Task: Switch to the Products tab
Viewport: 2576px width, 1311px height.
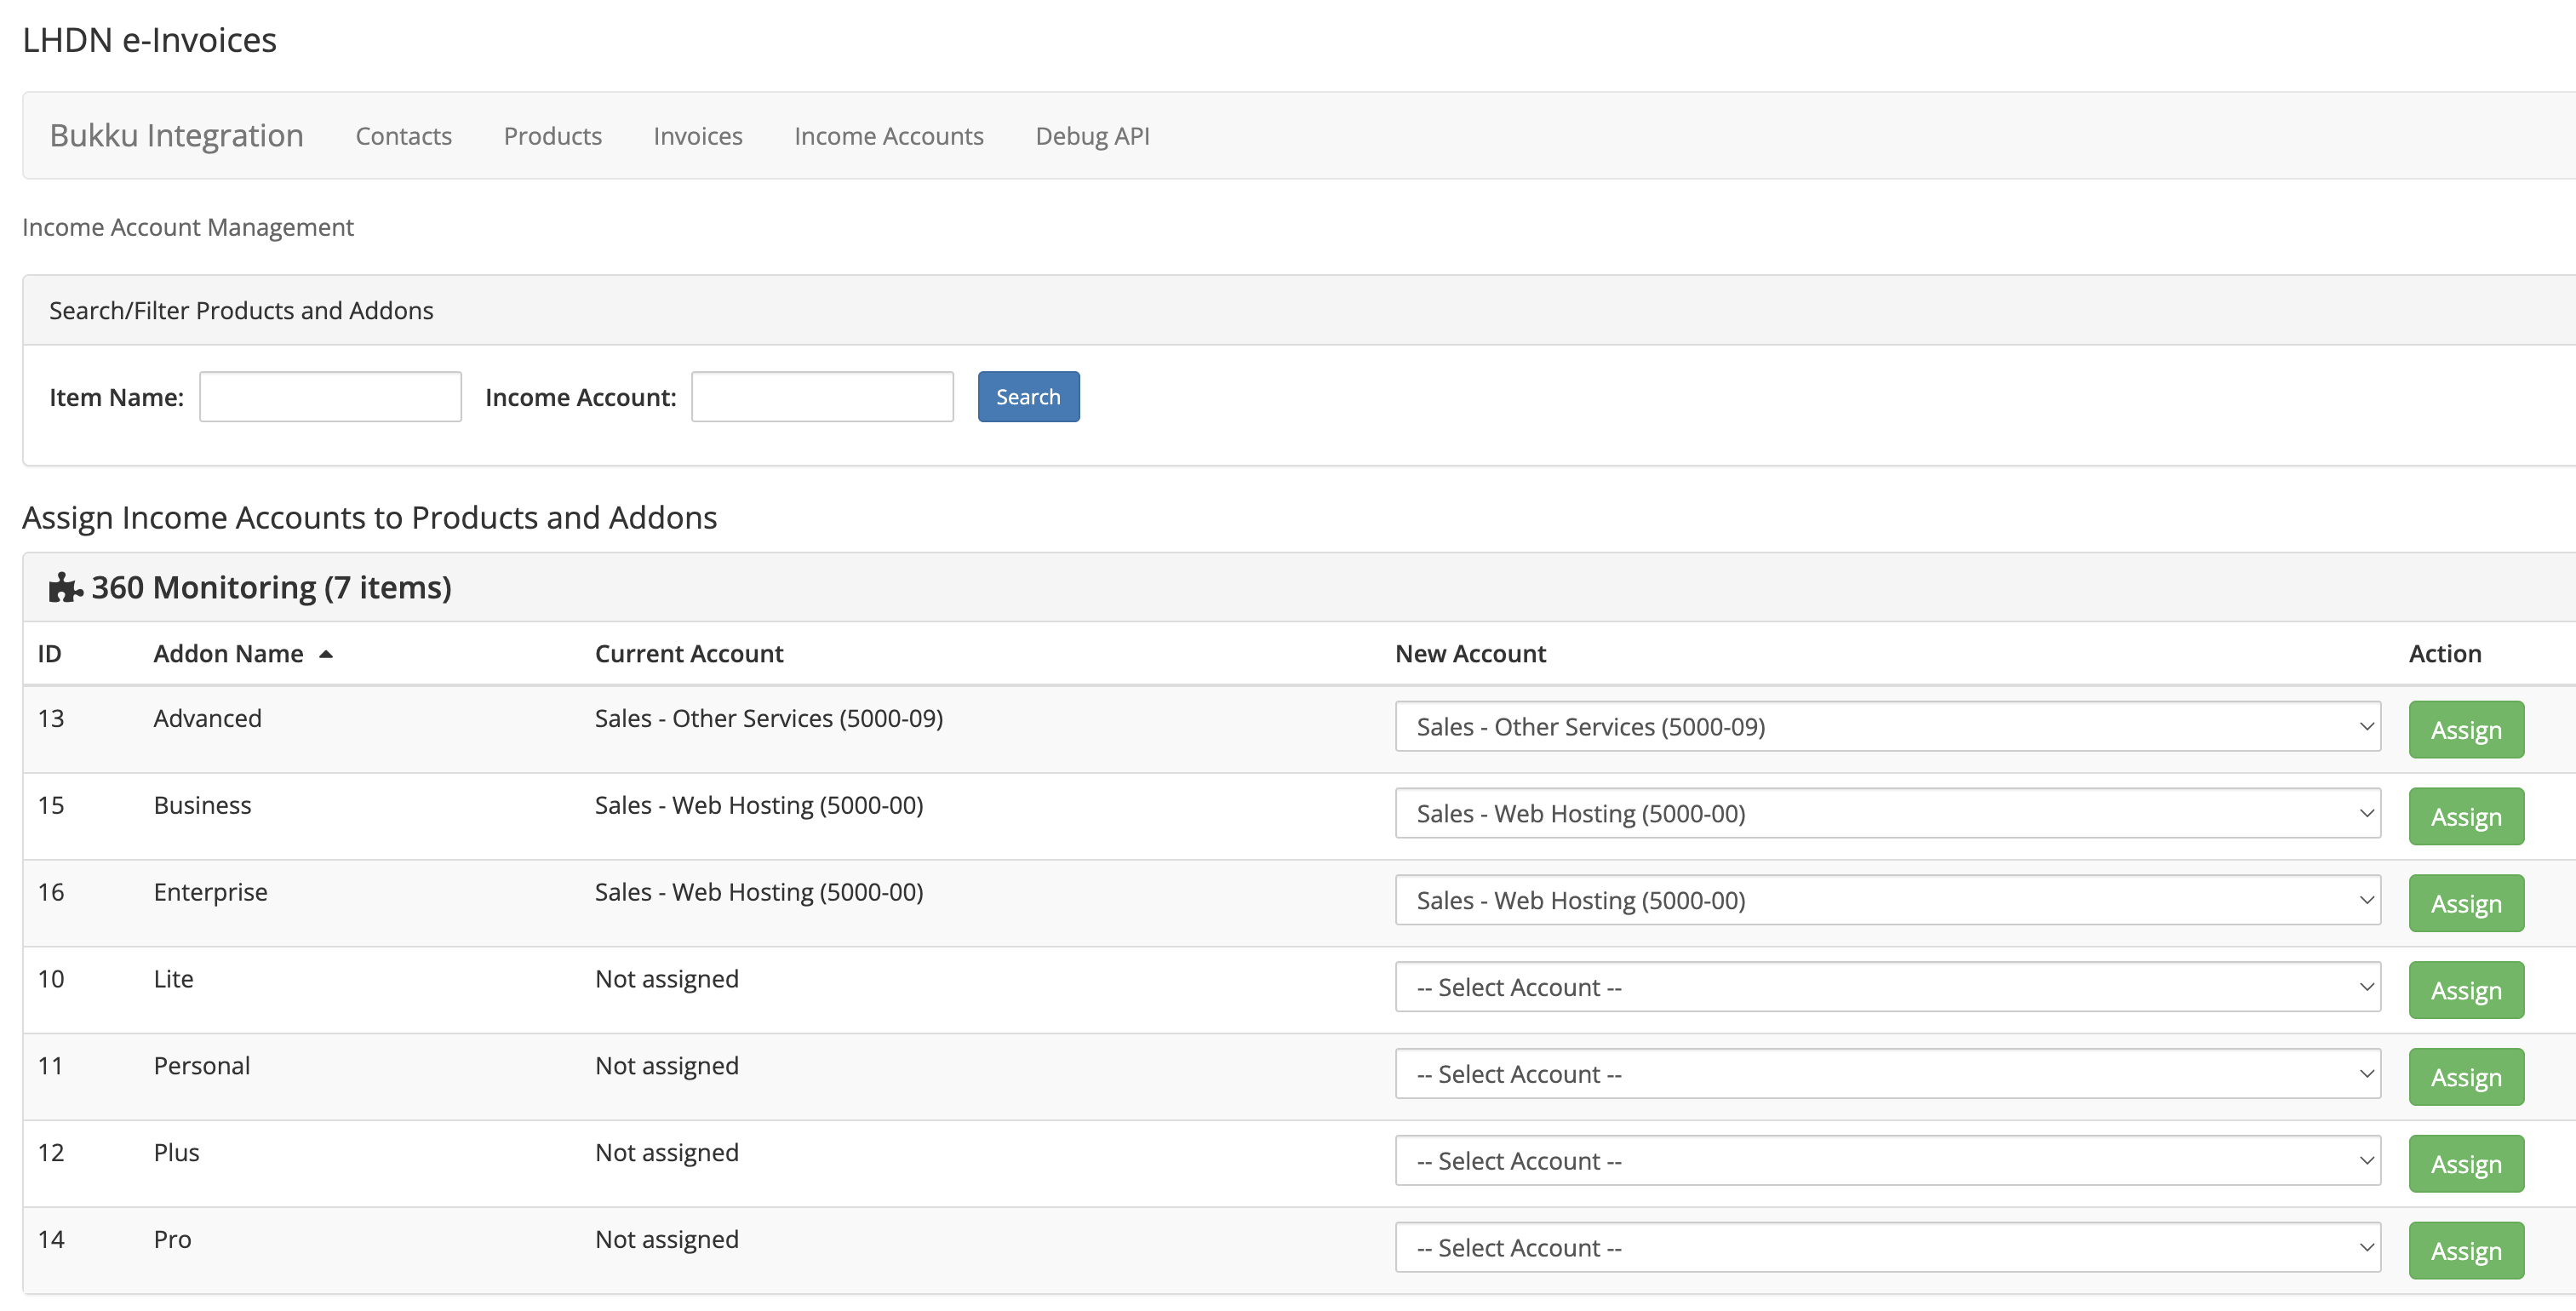Action: point(552,136)
